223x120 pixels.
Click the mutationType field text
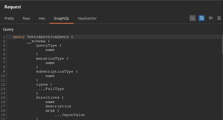pos(50,58)
